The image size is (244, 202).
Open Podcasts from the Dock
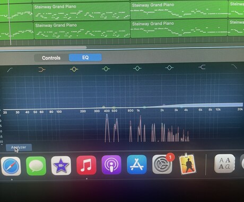pos(111,165)
